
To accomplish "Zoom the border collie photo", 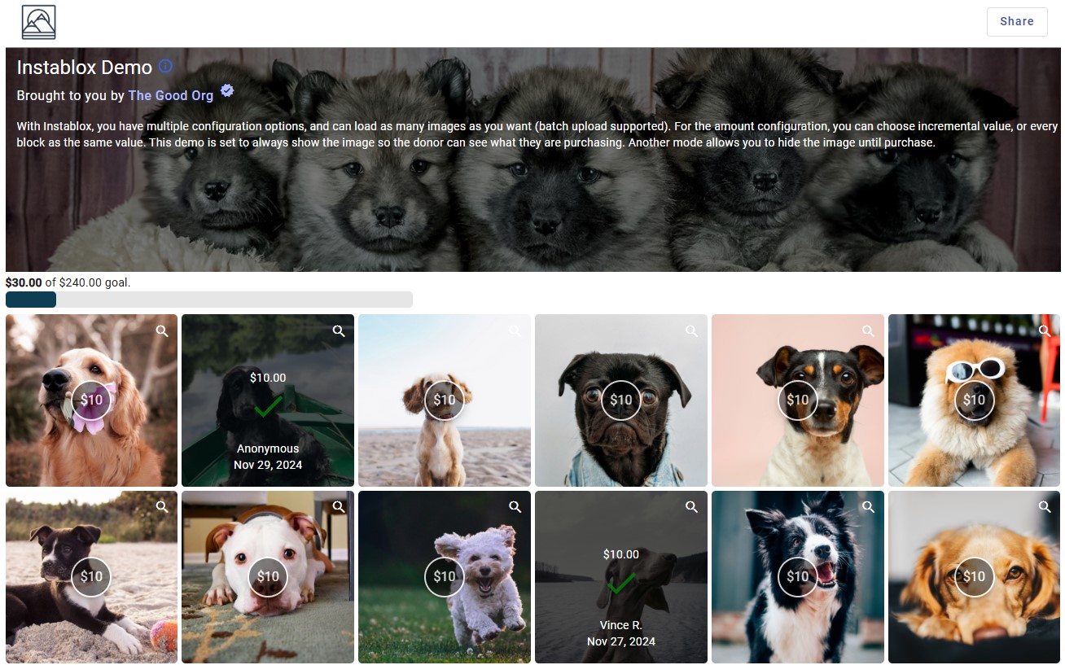I will point(868,507).
